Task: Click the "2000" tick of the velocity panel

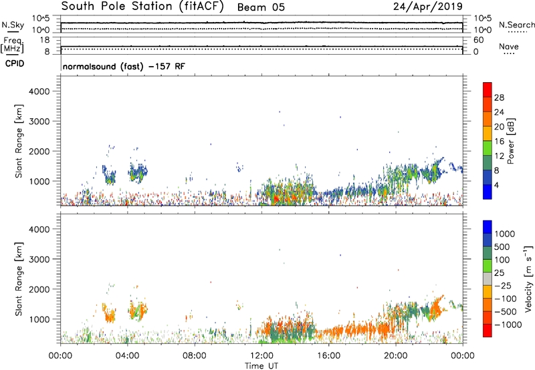Action: pyautogui.click(x=39, y=289)
